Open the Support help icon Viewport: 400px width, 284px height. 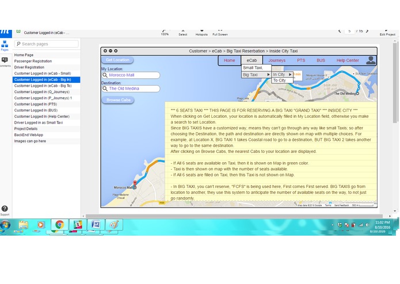(x=5, y=210)
